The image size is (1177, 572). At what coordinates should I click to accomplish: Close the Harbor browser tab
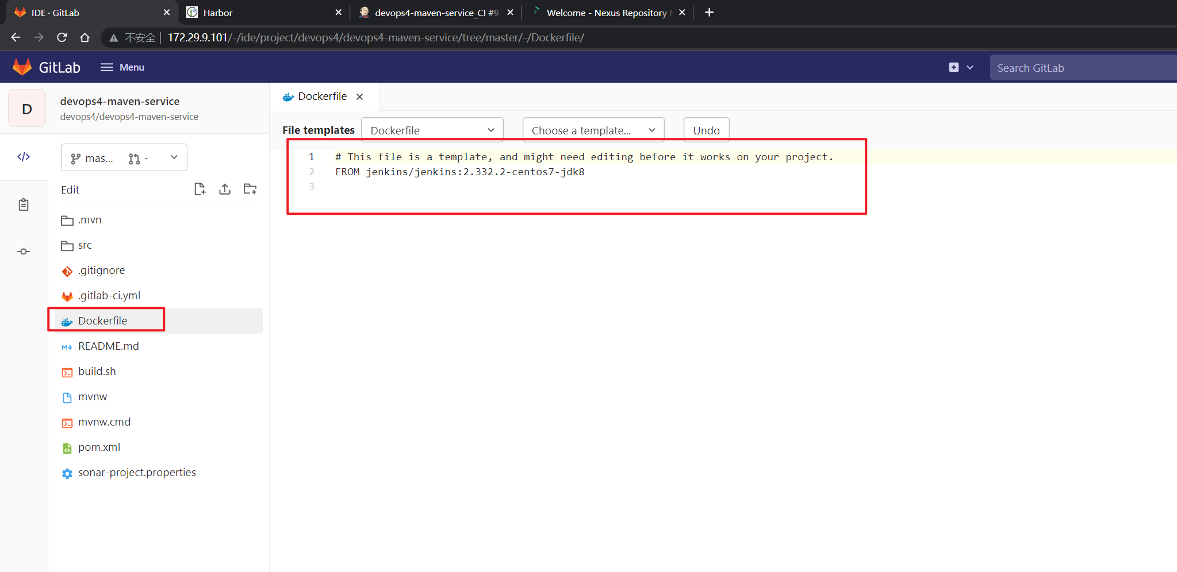pos(338,12)
